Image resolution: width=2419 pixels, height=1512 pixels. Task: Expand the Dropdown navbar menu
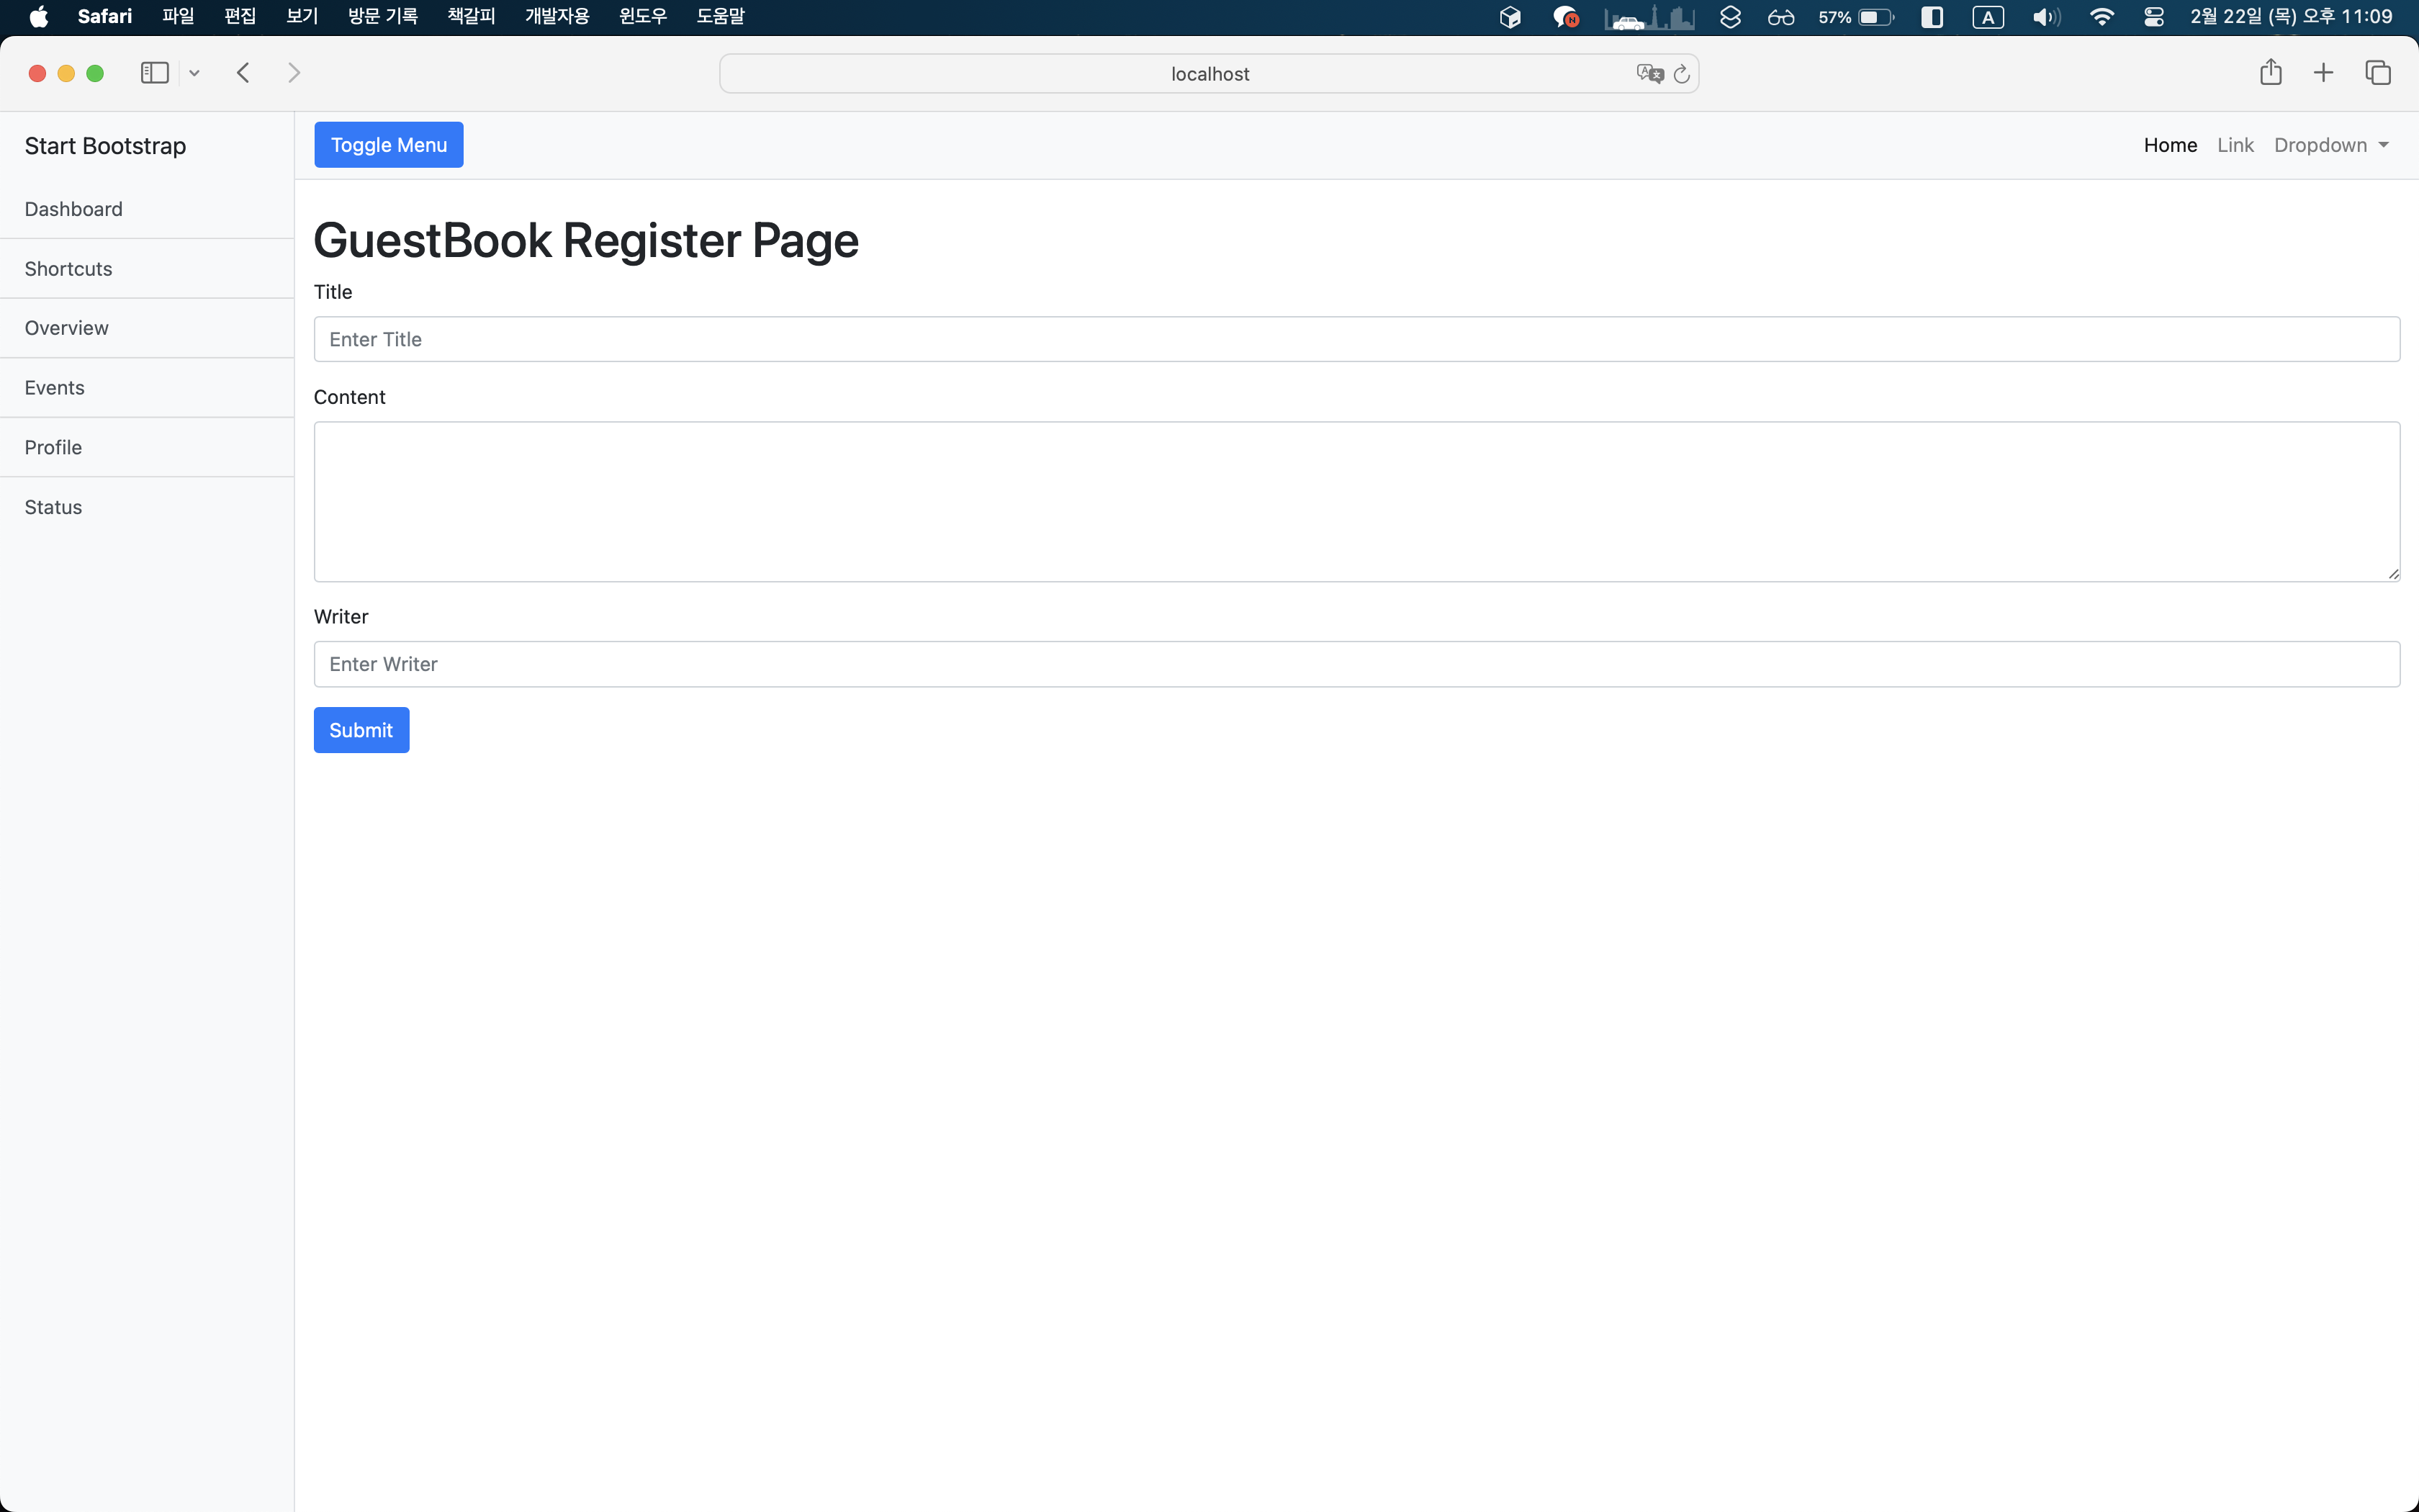tap(2331, 145)
